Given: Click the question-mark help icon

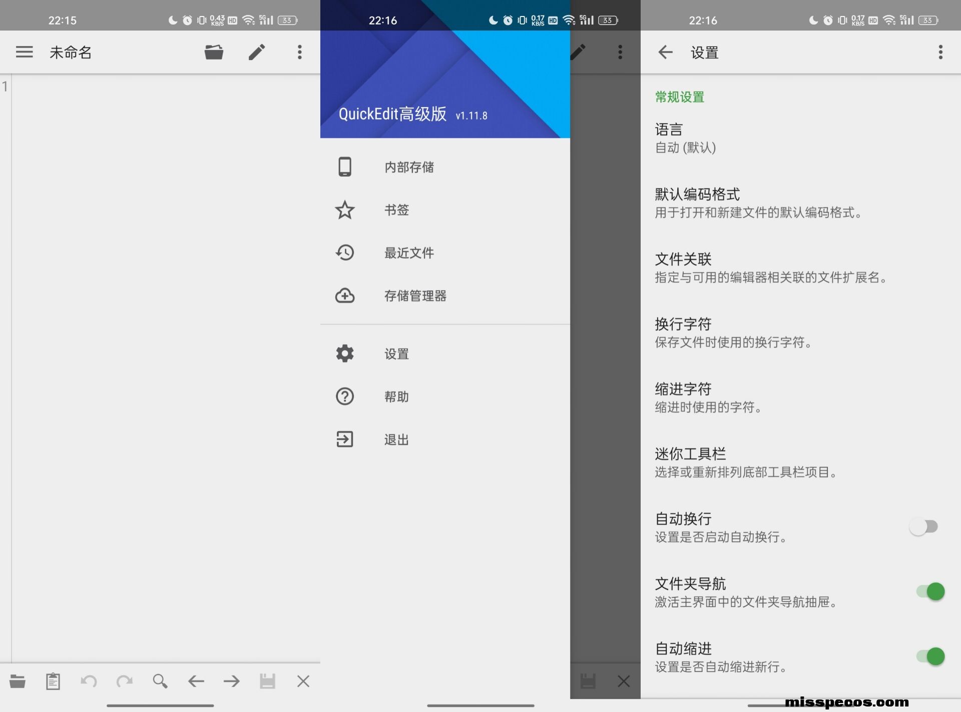Looking at the screenshot, I should [x=345, y=396].
